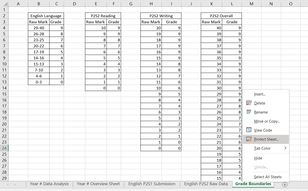Open View Code for this sheet
This screenshot has width=308, height=191.
pos(263,130)
